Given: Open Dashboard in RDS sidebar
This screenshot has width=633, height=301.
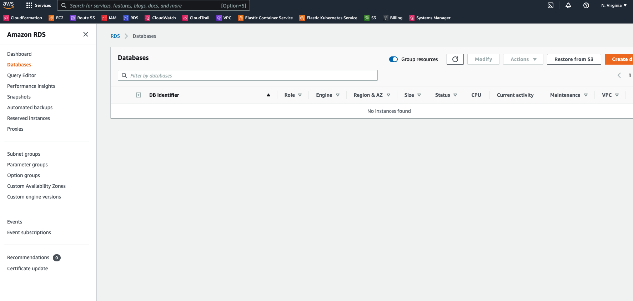Looking at the screenshot, I should tap(19, 54).
